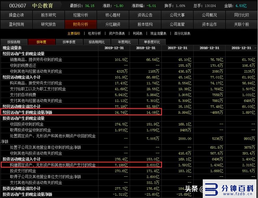Open the 百分比报表 link

182,33
